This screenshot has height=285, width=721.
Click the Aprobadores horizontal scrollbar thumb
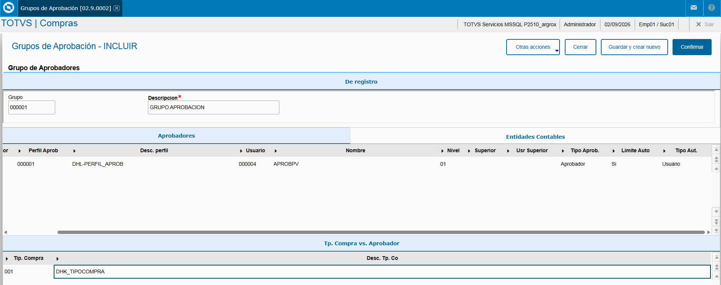tap(381, 232)
